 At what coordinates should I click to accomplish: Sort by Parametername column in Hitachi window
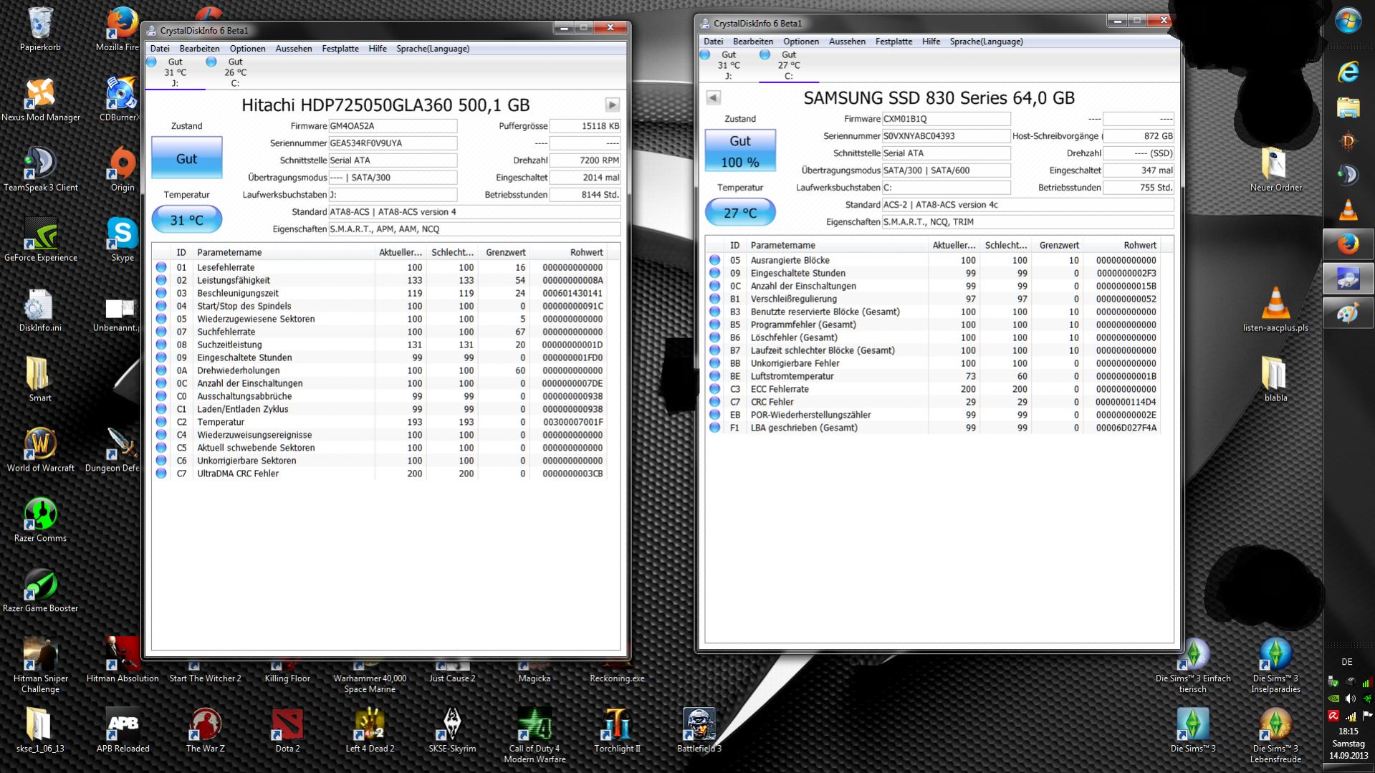[x=284, y=252]
